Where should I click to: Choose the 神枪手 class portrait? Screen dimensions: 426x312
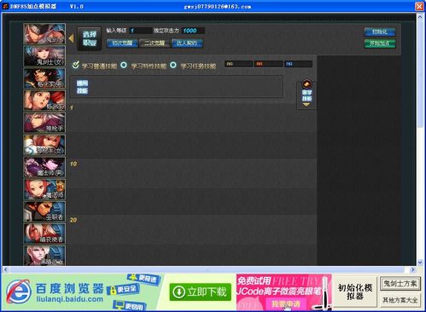coord(44,123)
